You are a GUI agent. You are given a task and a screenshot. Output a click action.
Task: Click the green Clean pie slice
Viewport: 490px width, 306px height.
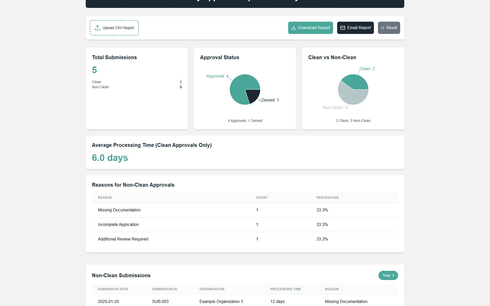click(x=356, y=81)
